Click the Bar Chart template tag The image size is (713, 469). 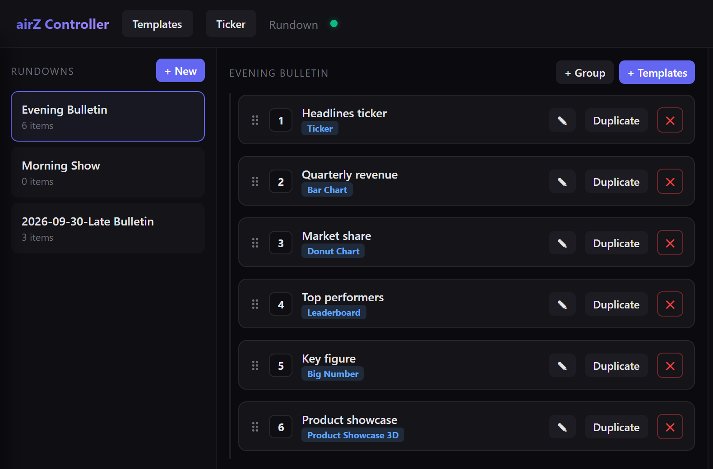[x=327, y=190]
